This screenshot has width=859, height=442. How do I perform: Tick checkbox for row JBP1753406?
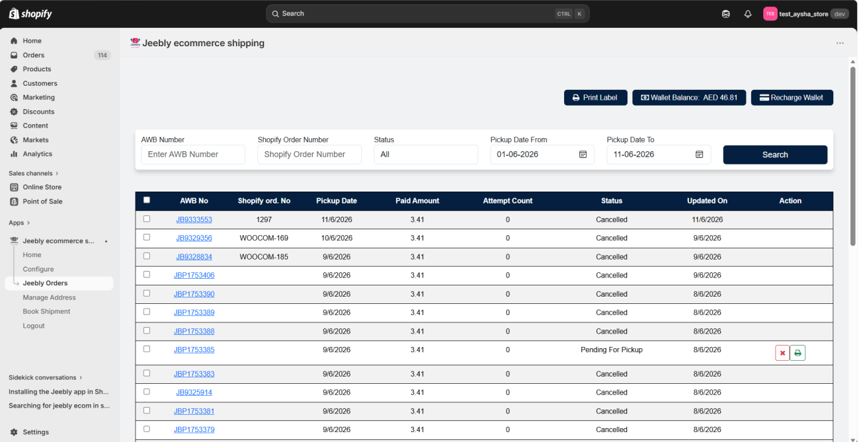147,274
